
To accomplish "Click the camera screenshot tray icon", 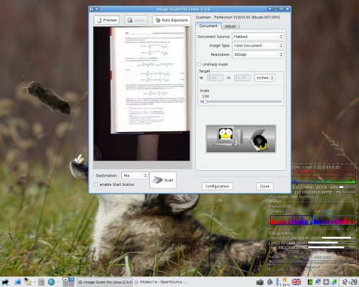I will [x=260, y=282].
